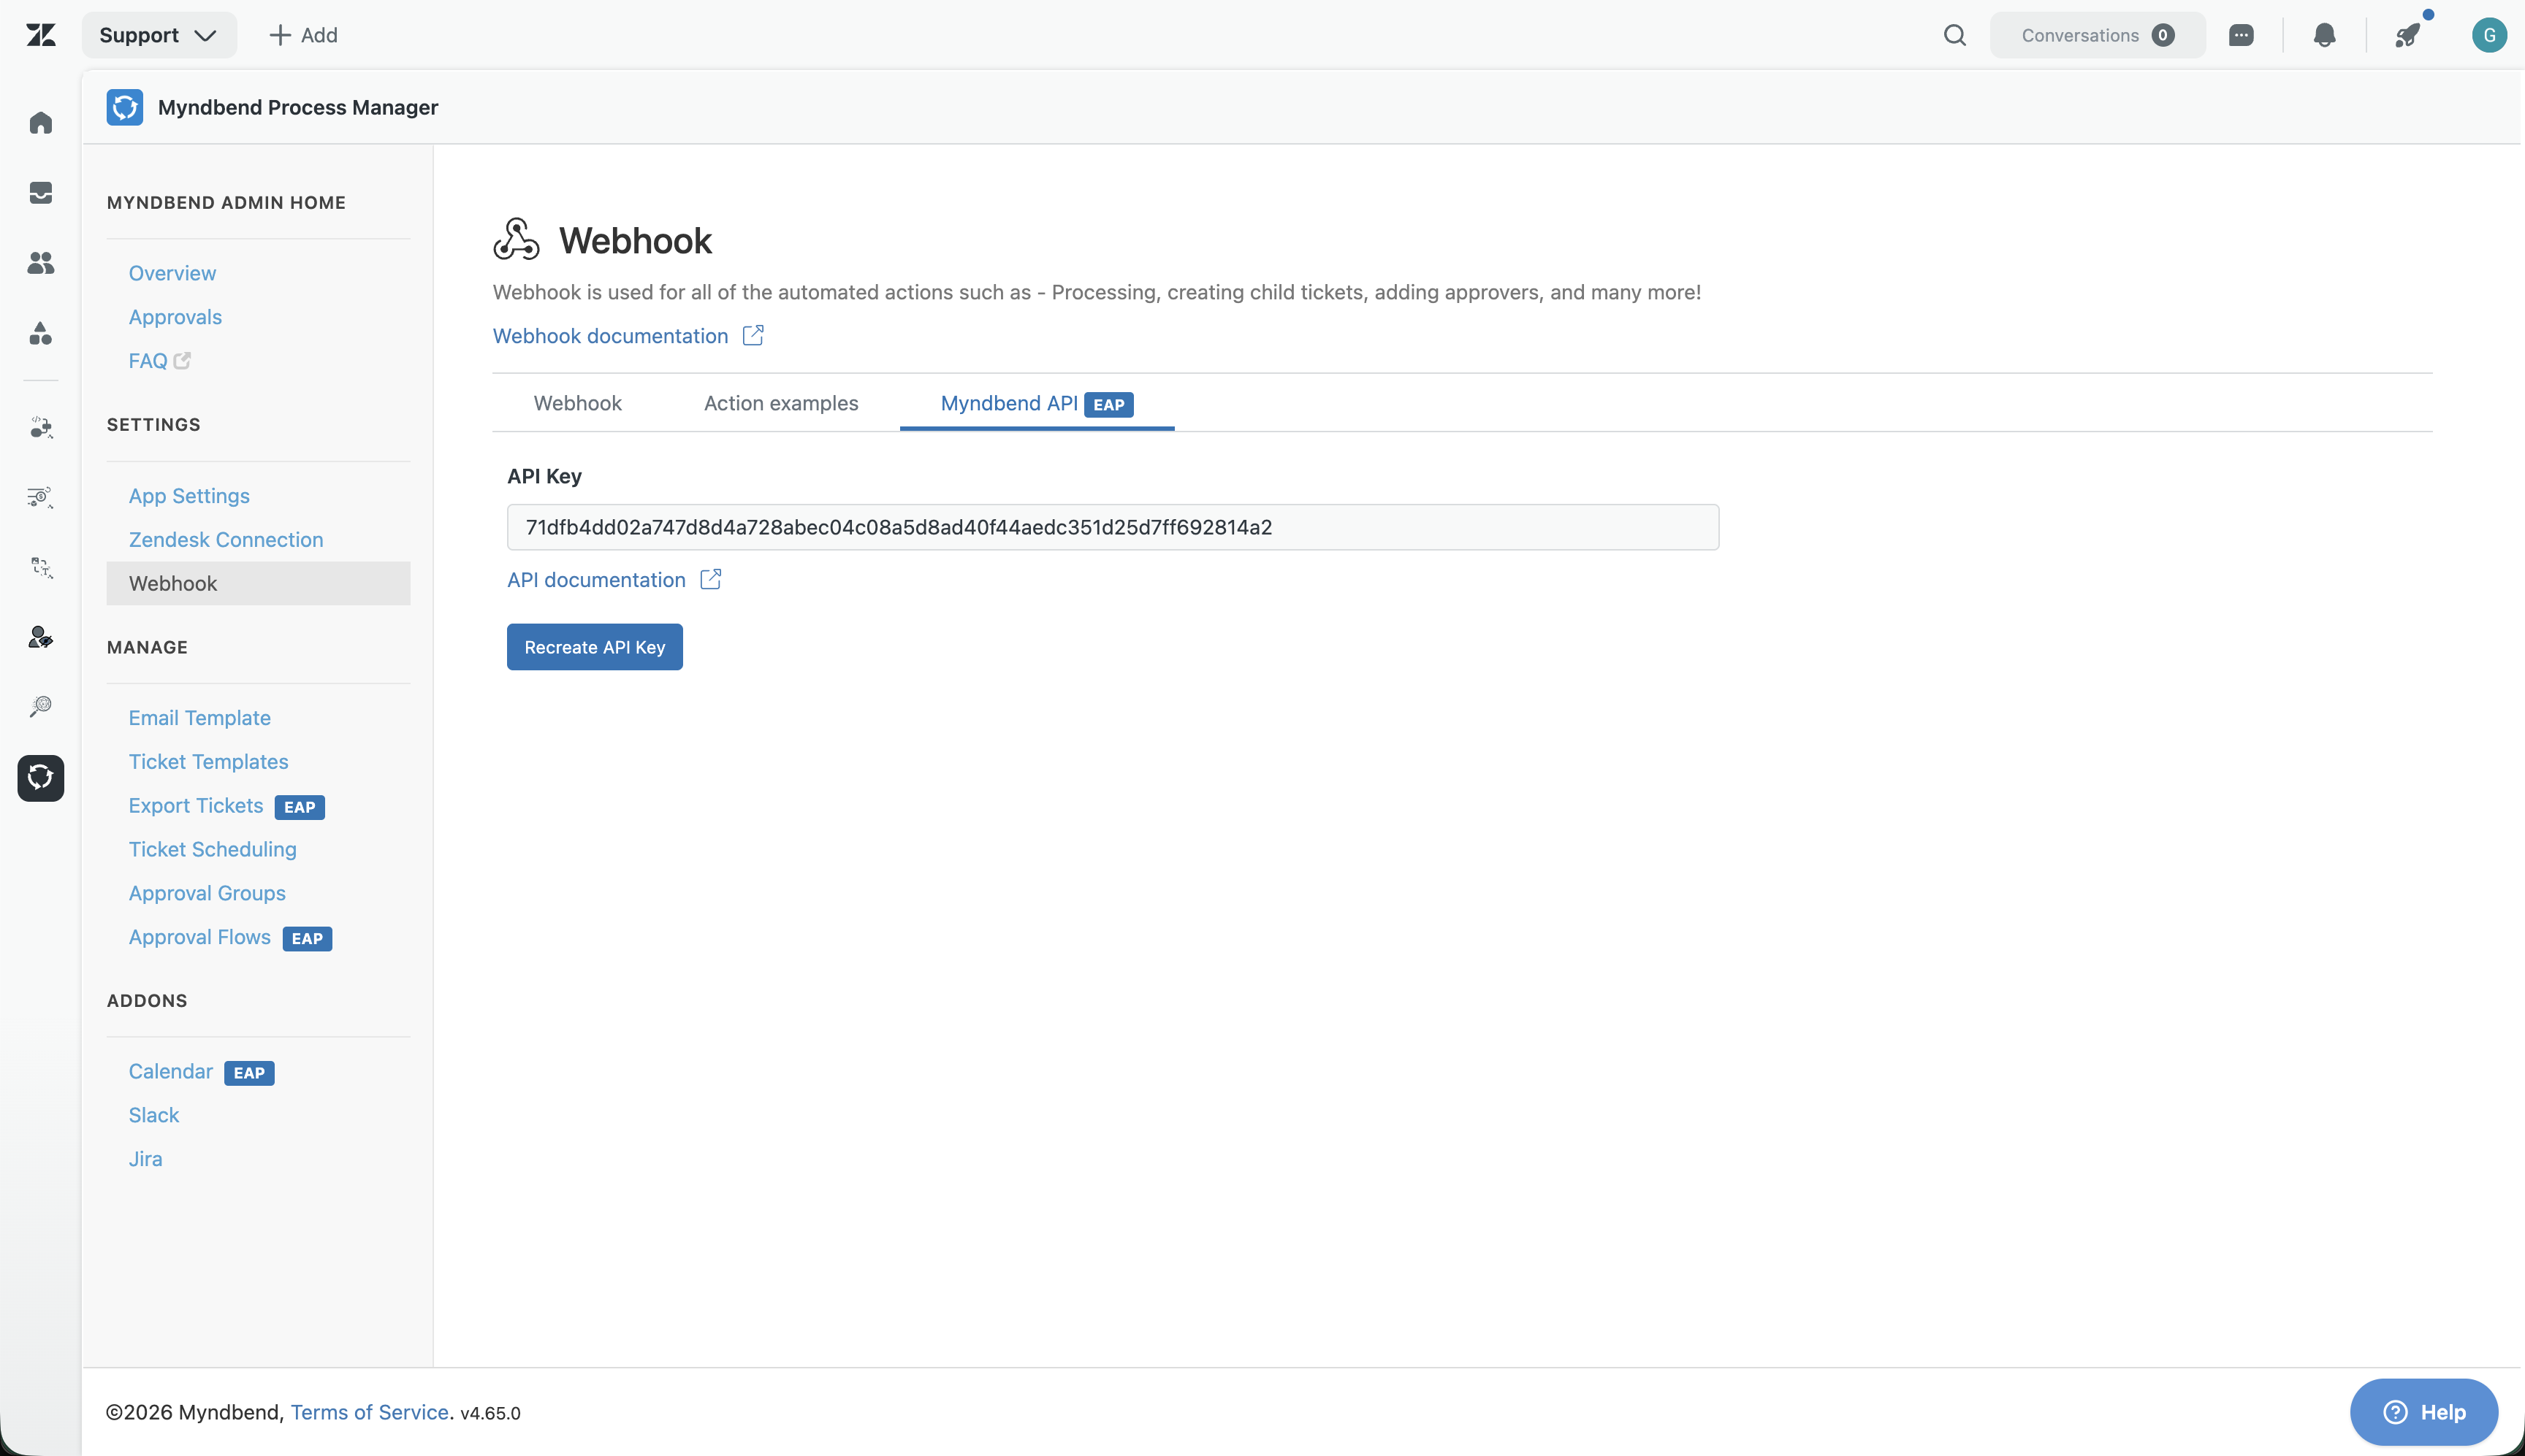Click external link icon beside Webhook documentation
2525x1456 pixels.
[x=753, y=335]
